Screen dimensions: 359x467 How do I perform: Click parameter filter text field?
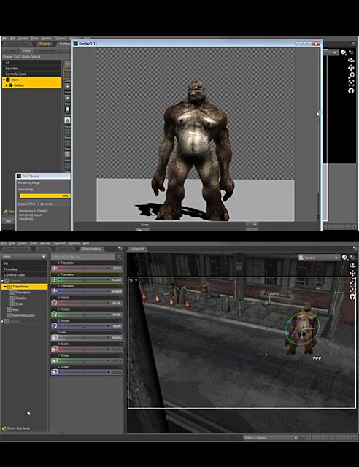pyautogui.click(x=83, y=257)
